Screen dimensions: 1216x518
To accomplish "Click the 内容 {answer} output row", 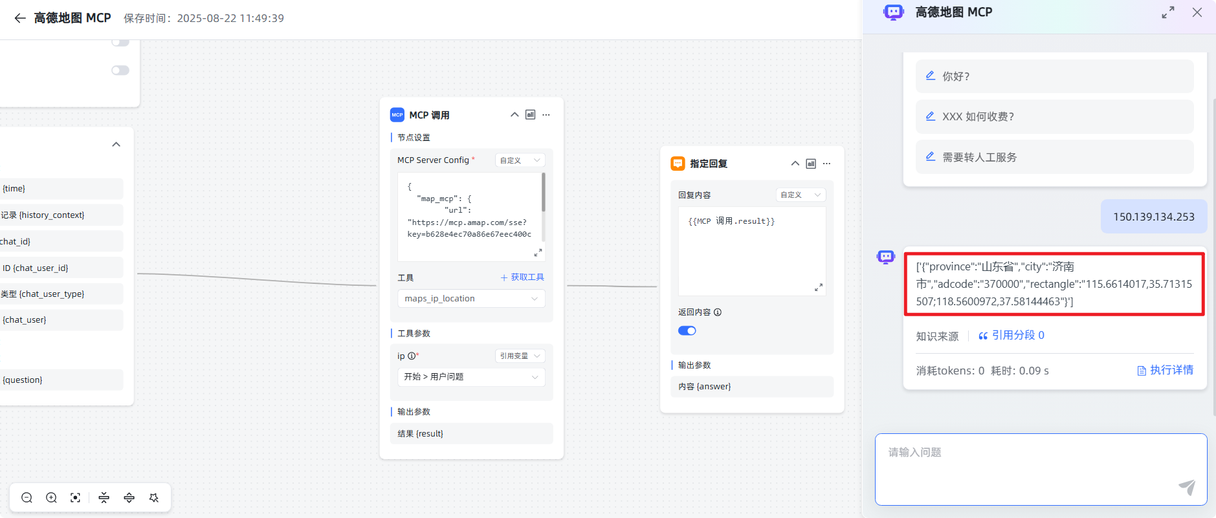I will click(x=752, y=386).
